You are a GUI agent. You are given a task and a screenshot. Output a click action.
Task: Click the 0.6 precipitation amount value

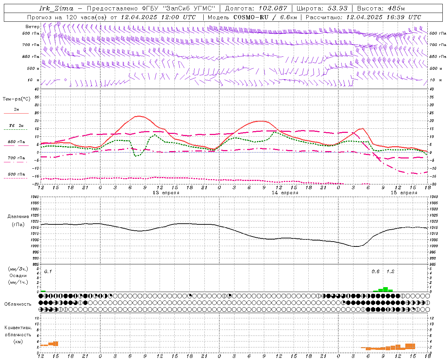pyautogui.click(x=376, y=272)
